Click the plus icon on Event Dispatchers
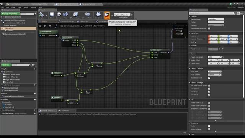The image size is (245, 138). (35, 110)
